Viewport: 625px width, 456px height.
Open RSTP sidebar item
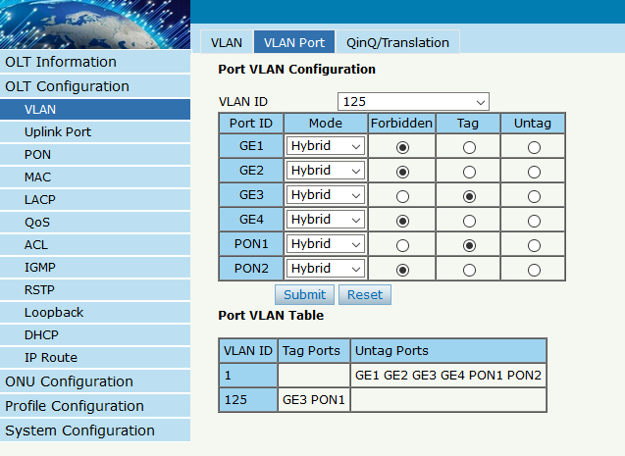(x=95, y=290)
